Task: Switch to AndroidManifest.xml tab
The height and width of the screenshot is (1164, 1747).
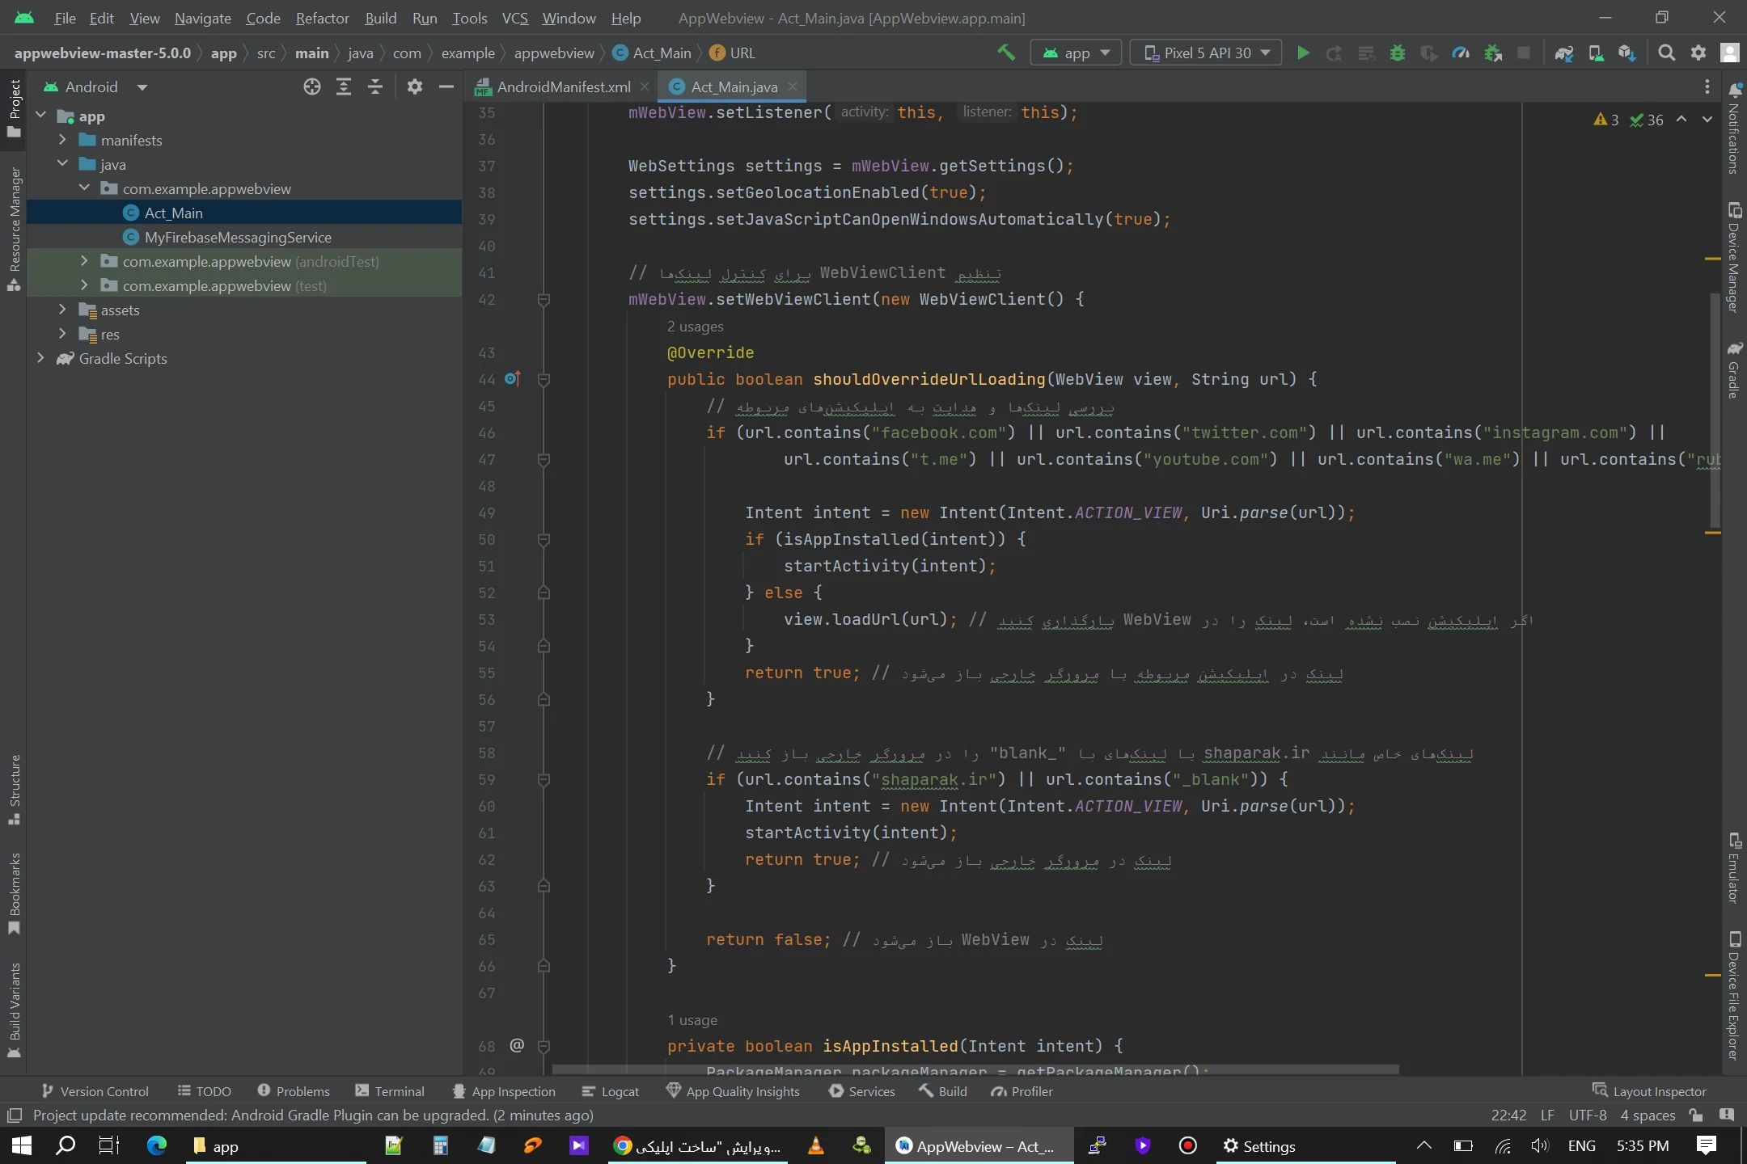Action: 562,86
